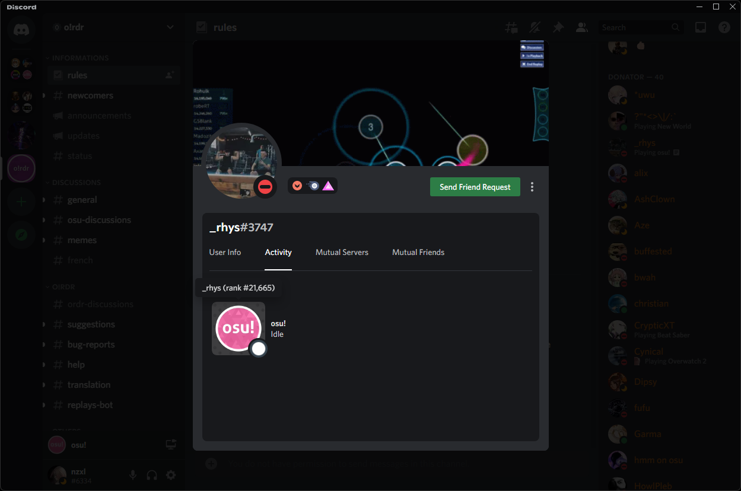Switch to the Mutual Servers tab
Image resolution: width=741 pixels, height=491 pixels.
pyautogui.click(x=342, y=252)
